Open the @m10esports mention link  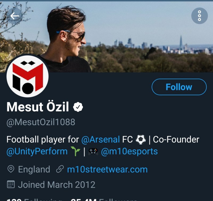click(129, 151)
